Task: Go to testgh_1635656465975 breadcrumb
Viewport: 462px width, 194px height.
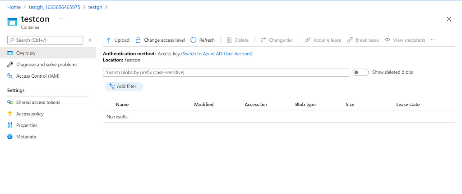Action: (55, 7)
